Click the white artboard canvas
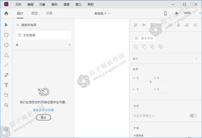The image size is (202, 138). pos(102,78)
